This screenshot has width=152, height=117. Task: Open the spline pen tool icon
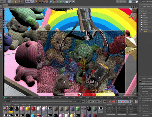[54, 2]
